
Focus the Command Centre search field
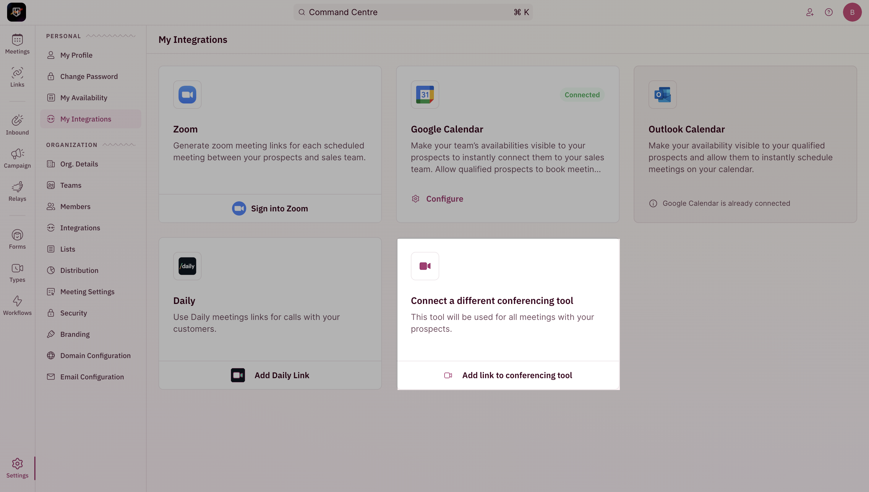(413, 12)
